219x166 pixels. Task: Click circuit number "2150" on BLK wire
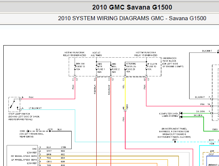pyautogui.click(x=64, y=147)
